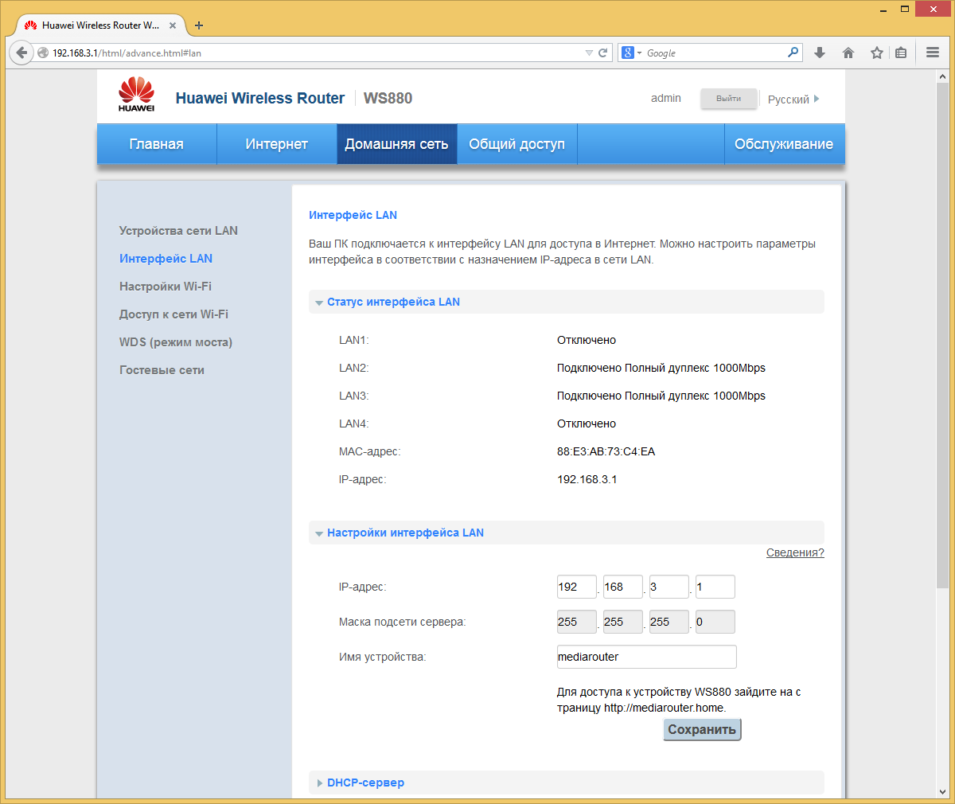Click the Сведения? help link

(x=795, y=552)
